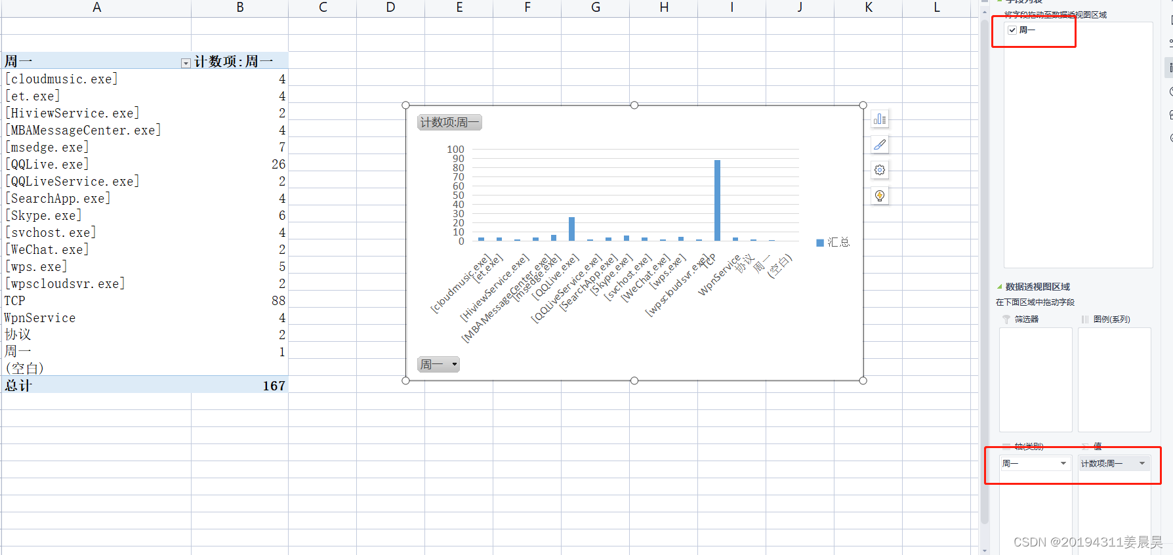
Task: Select the [wps.exe] cell
Action: (96, 266)
